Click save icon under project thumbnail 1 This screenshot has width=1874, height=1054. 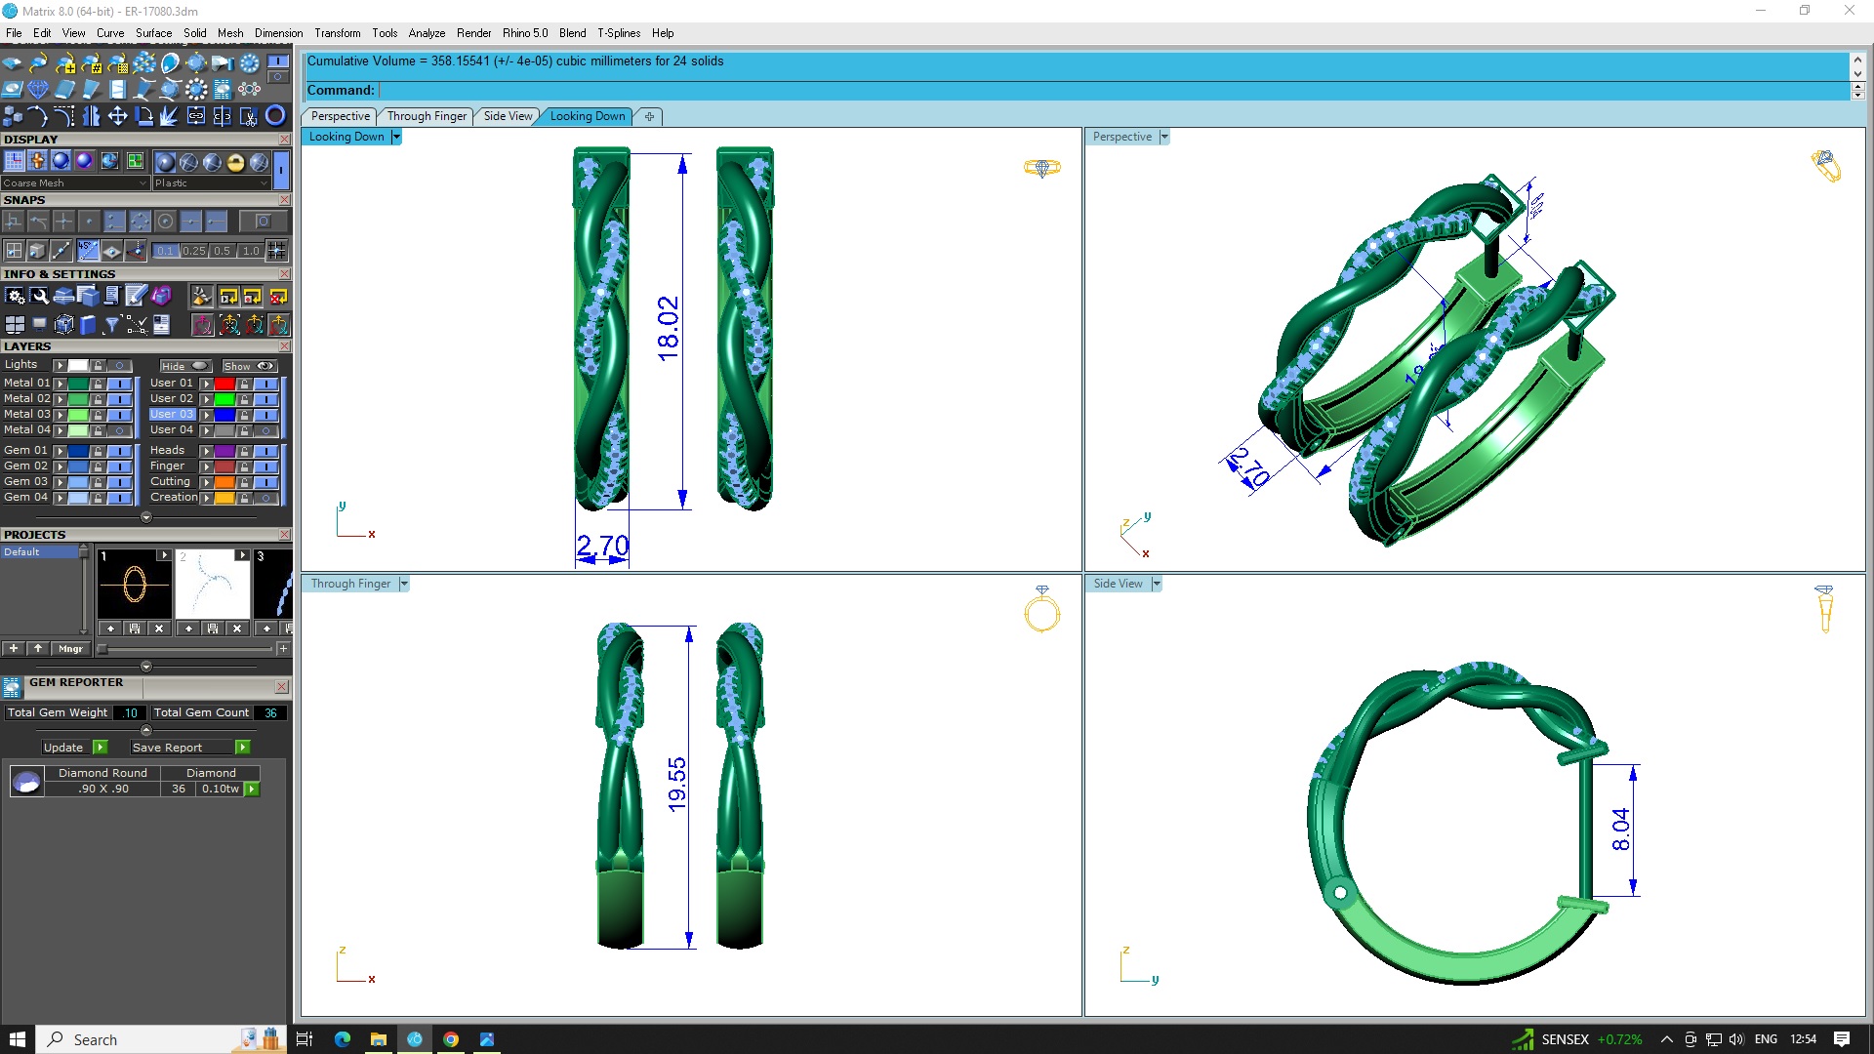[135, 628]
